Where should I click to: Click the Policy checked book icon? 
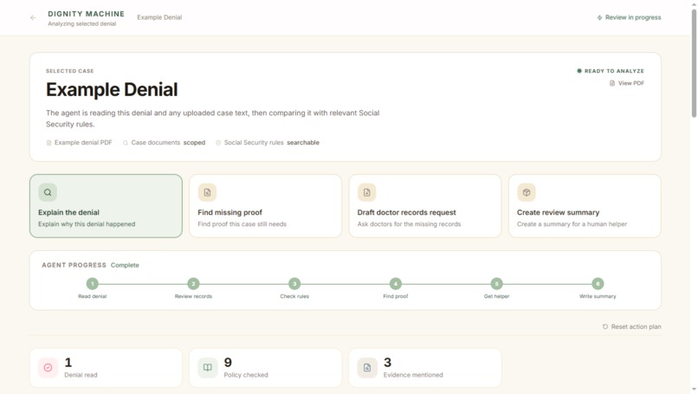point(208,368)
